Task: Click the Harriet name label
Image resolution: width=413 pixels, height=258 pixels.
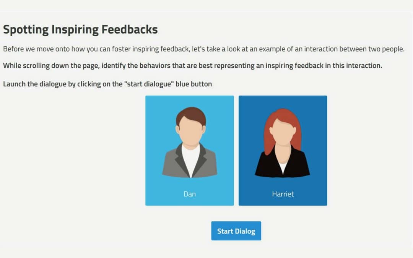Action: 283,194
